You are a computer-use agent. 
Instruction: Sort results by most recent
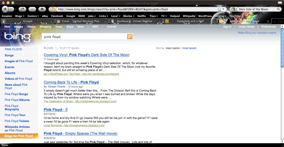(189, 48)
